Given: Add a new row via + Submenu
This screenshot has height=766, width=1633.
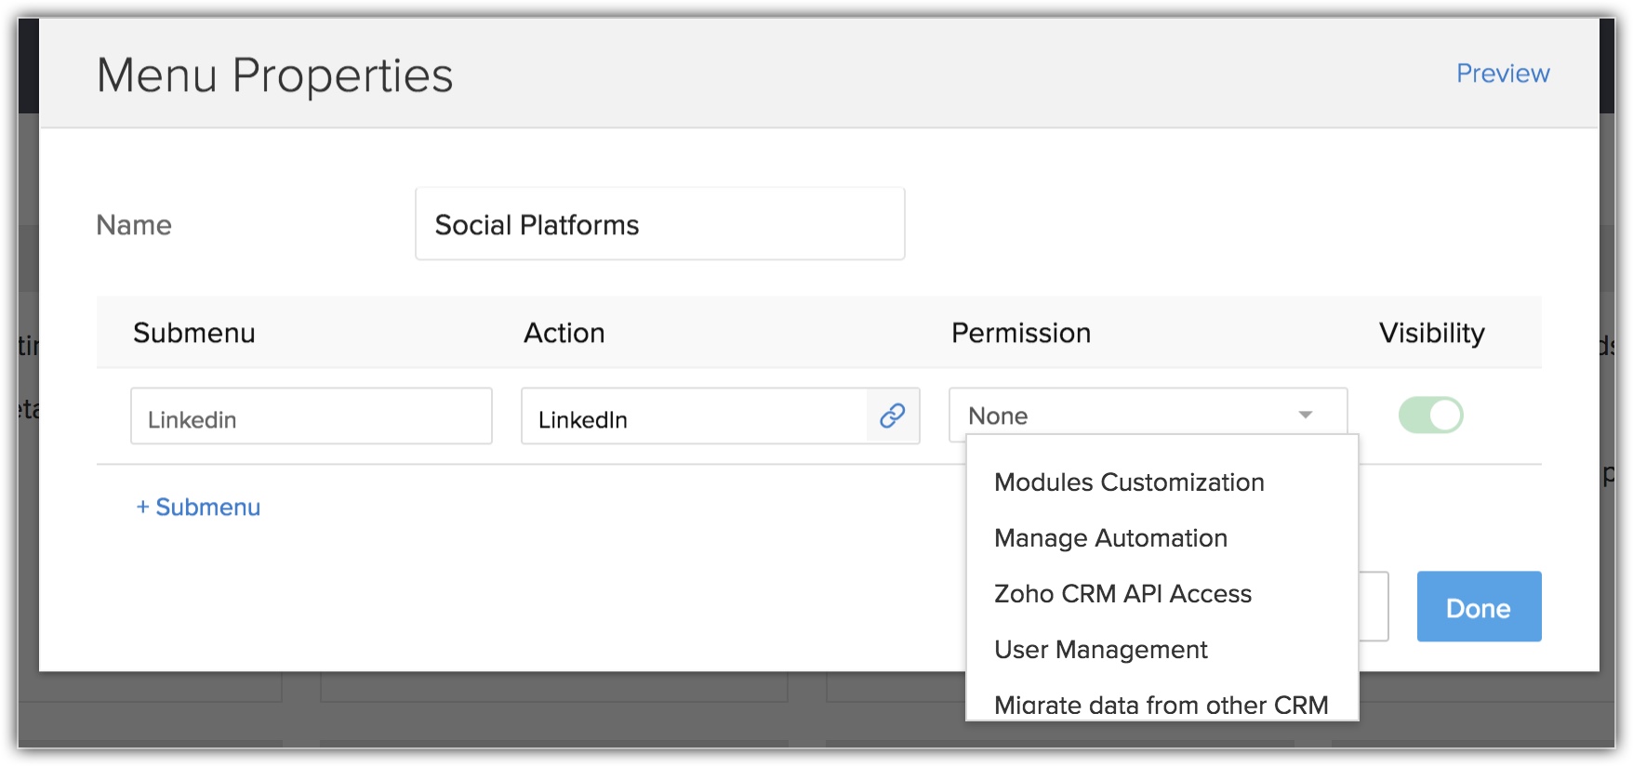Looking at the screenshot, I should (x=198, y=508).
